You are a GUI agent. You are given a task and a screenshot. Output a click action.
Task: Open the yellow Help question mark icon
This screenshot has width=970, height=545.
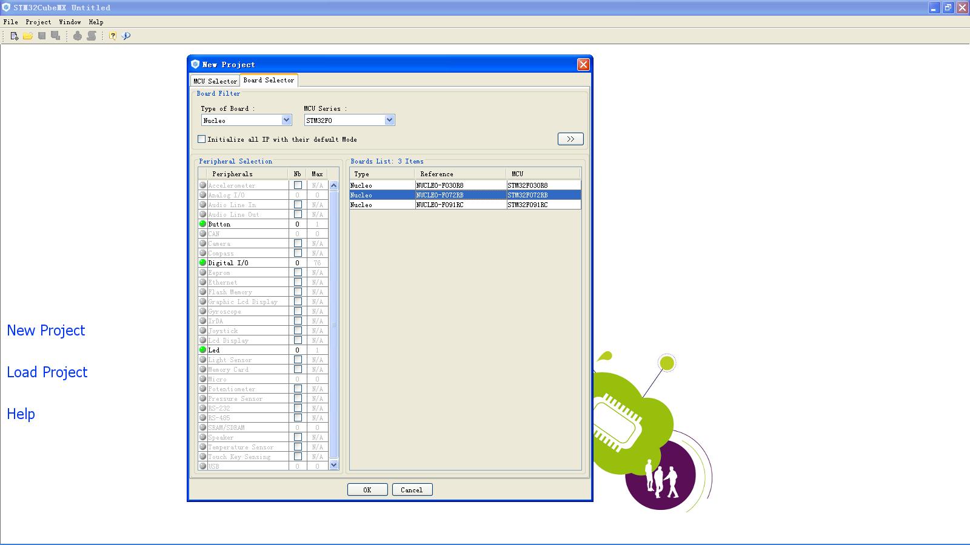(113, 36)
